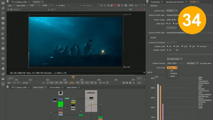Viewport: 213px width, 120px height.
Task: Switch to the Background Renders tab
Action: click(175, 2)
